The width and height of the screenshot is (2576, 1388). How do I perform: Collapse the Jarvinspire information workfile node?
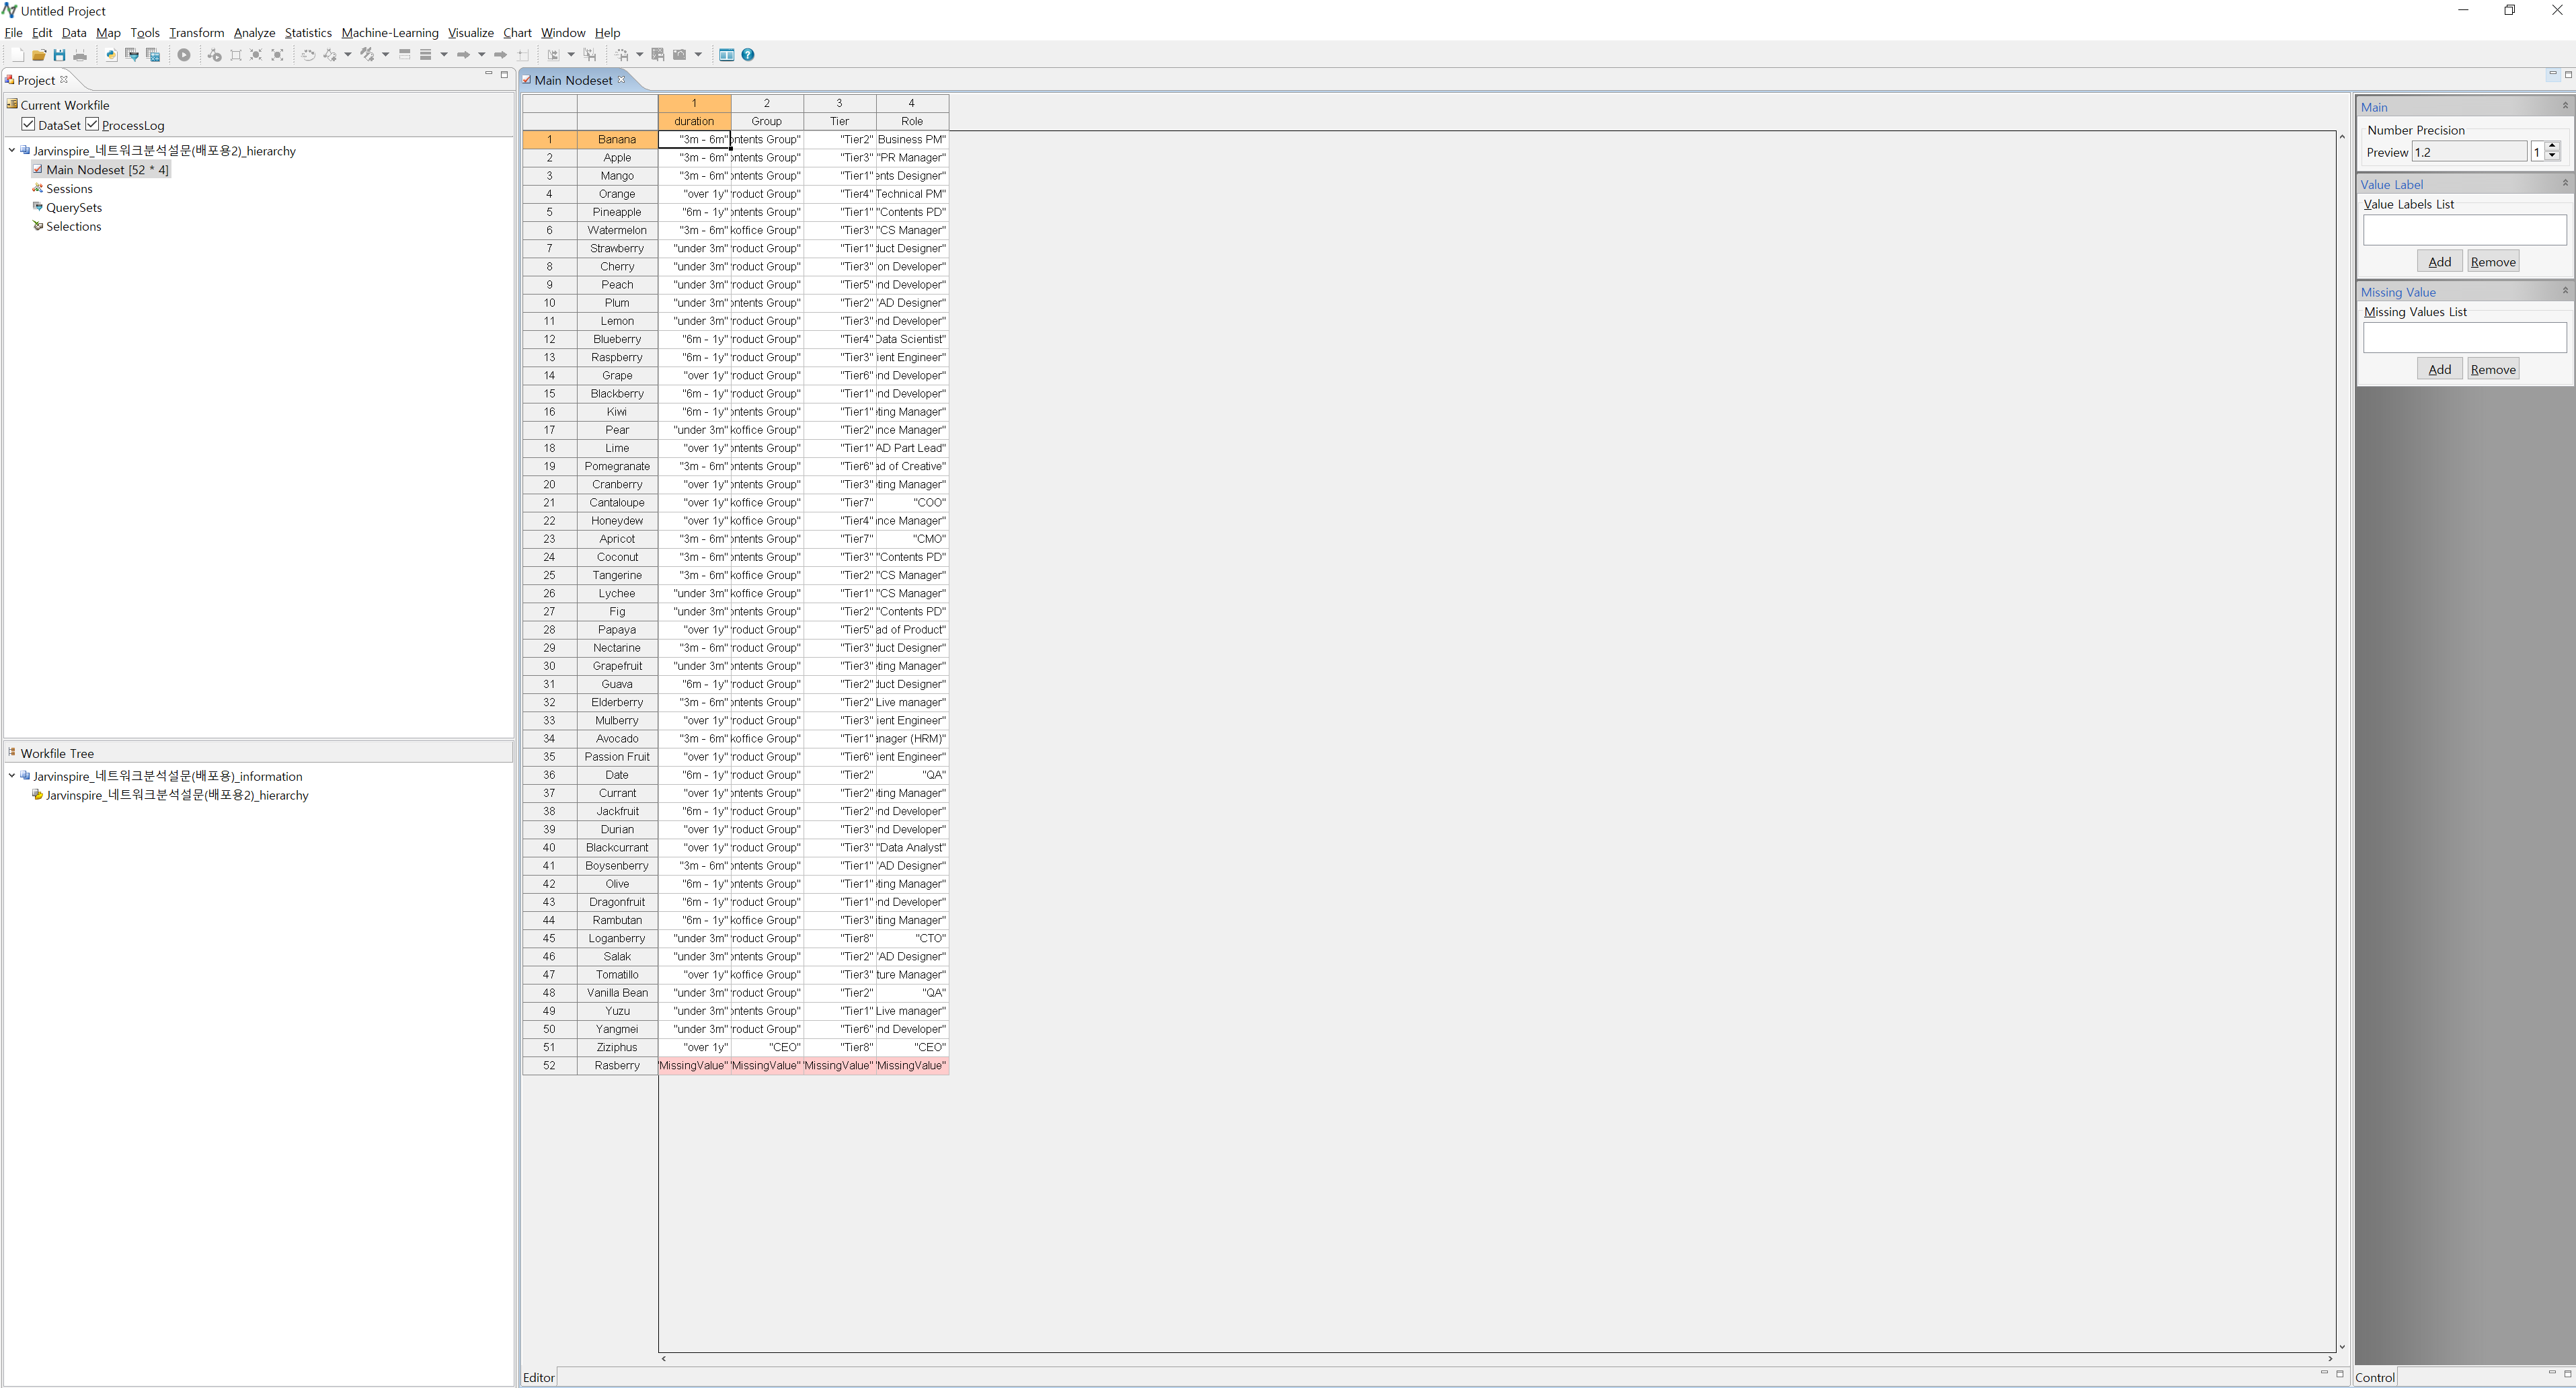[x=12, y=775]
